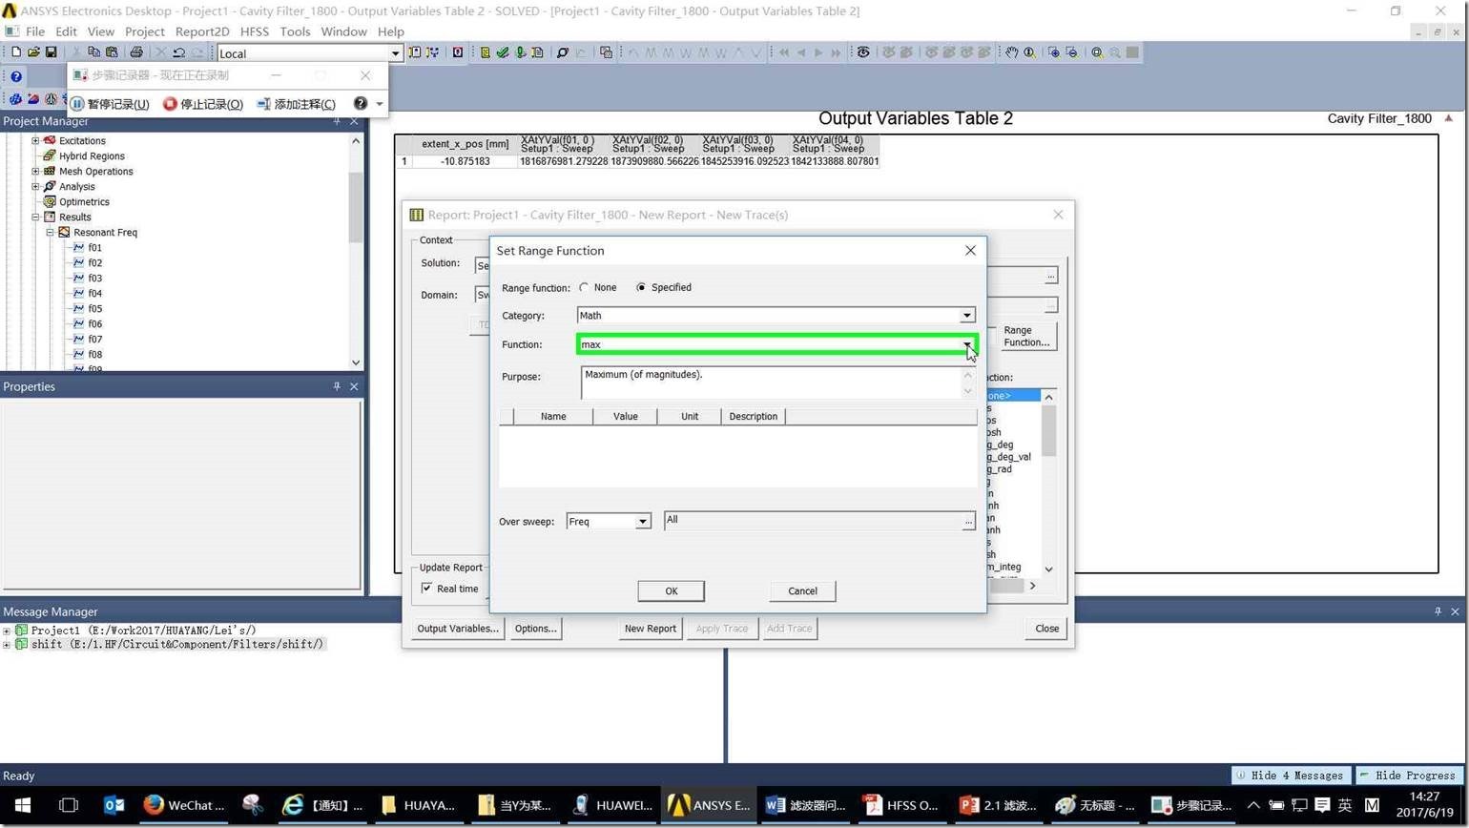This screenshot has width=1469, height=828.
Task: Toggle the Real time checkbox
Action: tap(426, 589)
